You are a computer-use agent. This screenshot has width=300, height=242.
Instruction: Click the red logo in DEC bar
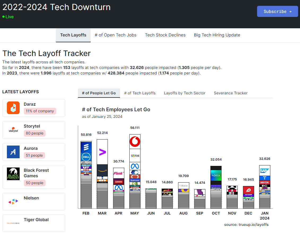point(248,190)
